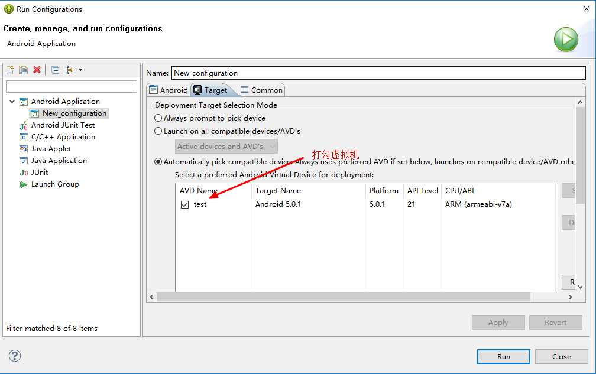Choose Always prompt to pick device
This screenshot has width=596, height=374.
click(158, 118)
